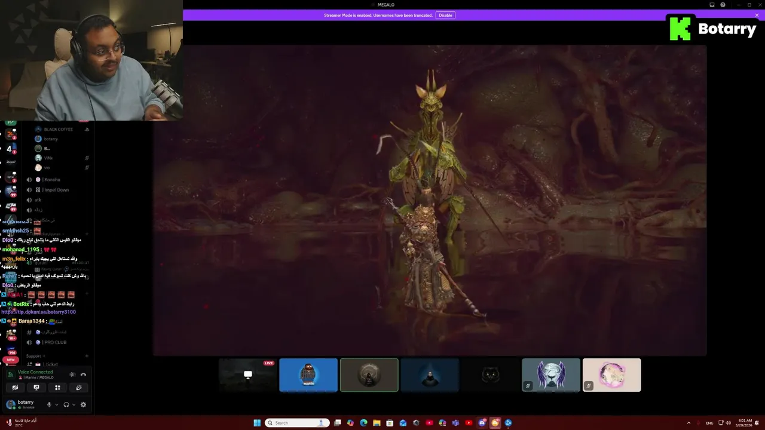This screenshot has width=765, height=430.
Task: Expand microphone input options arrow
Action: pyautogui.click(x=57, y=404)
